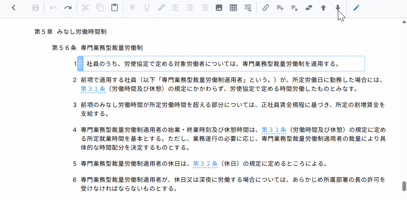Screen dimensions: 407x200
Task: Insert a table via the grid icon
Action: (x=233, y=8)
